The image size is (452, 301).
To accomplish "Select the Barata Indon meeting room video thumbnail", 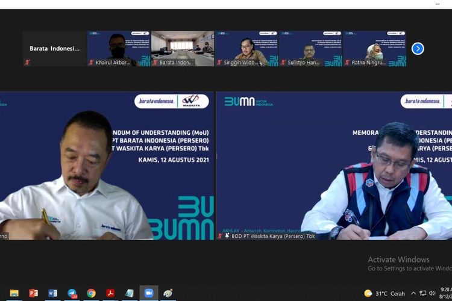I will click(x=183, y=49).
